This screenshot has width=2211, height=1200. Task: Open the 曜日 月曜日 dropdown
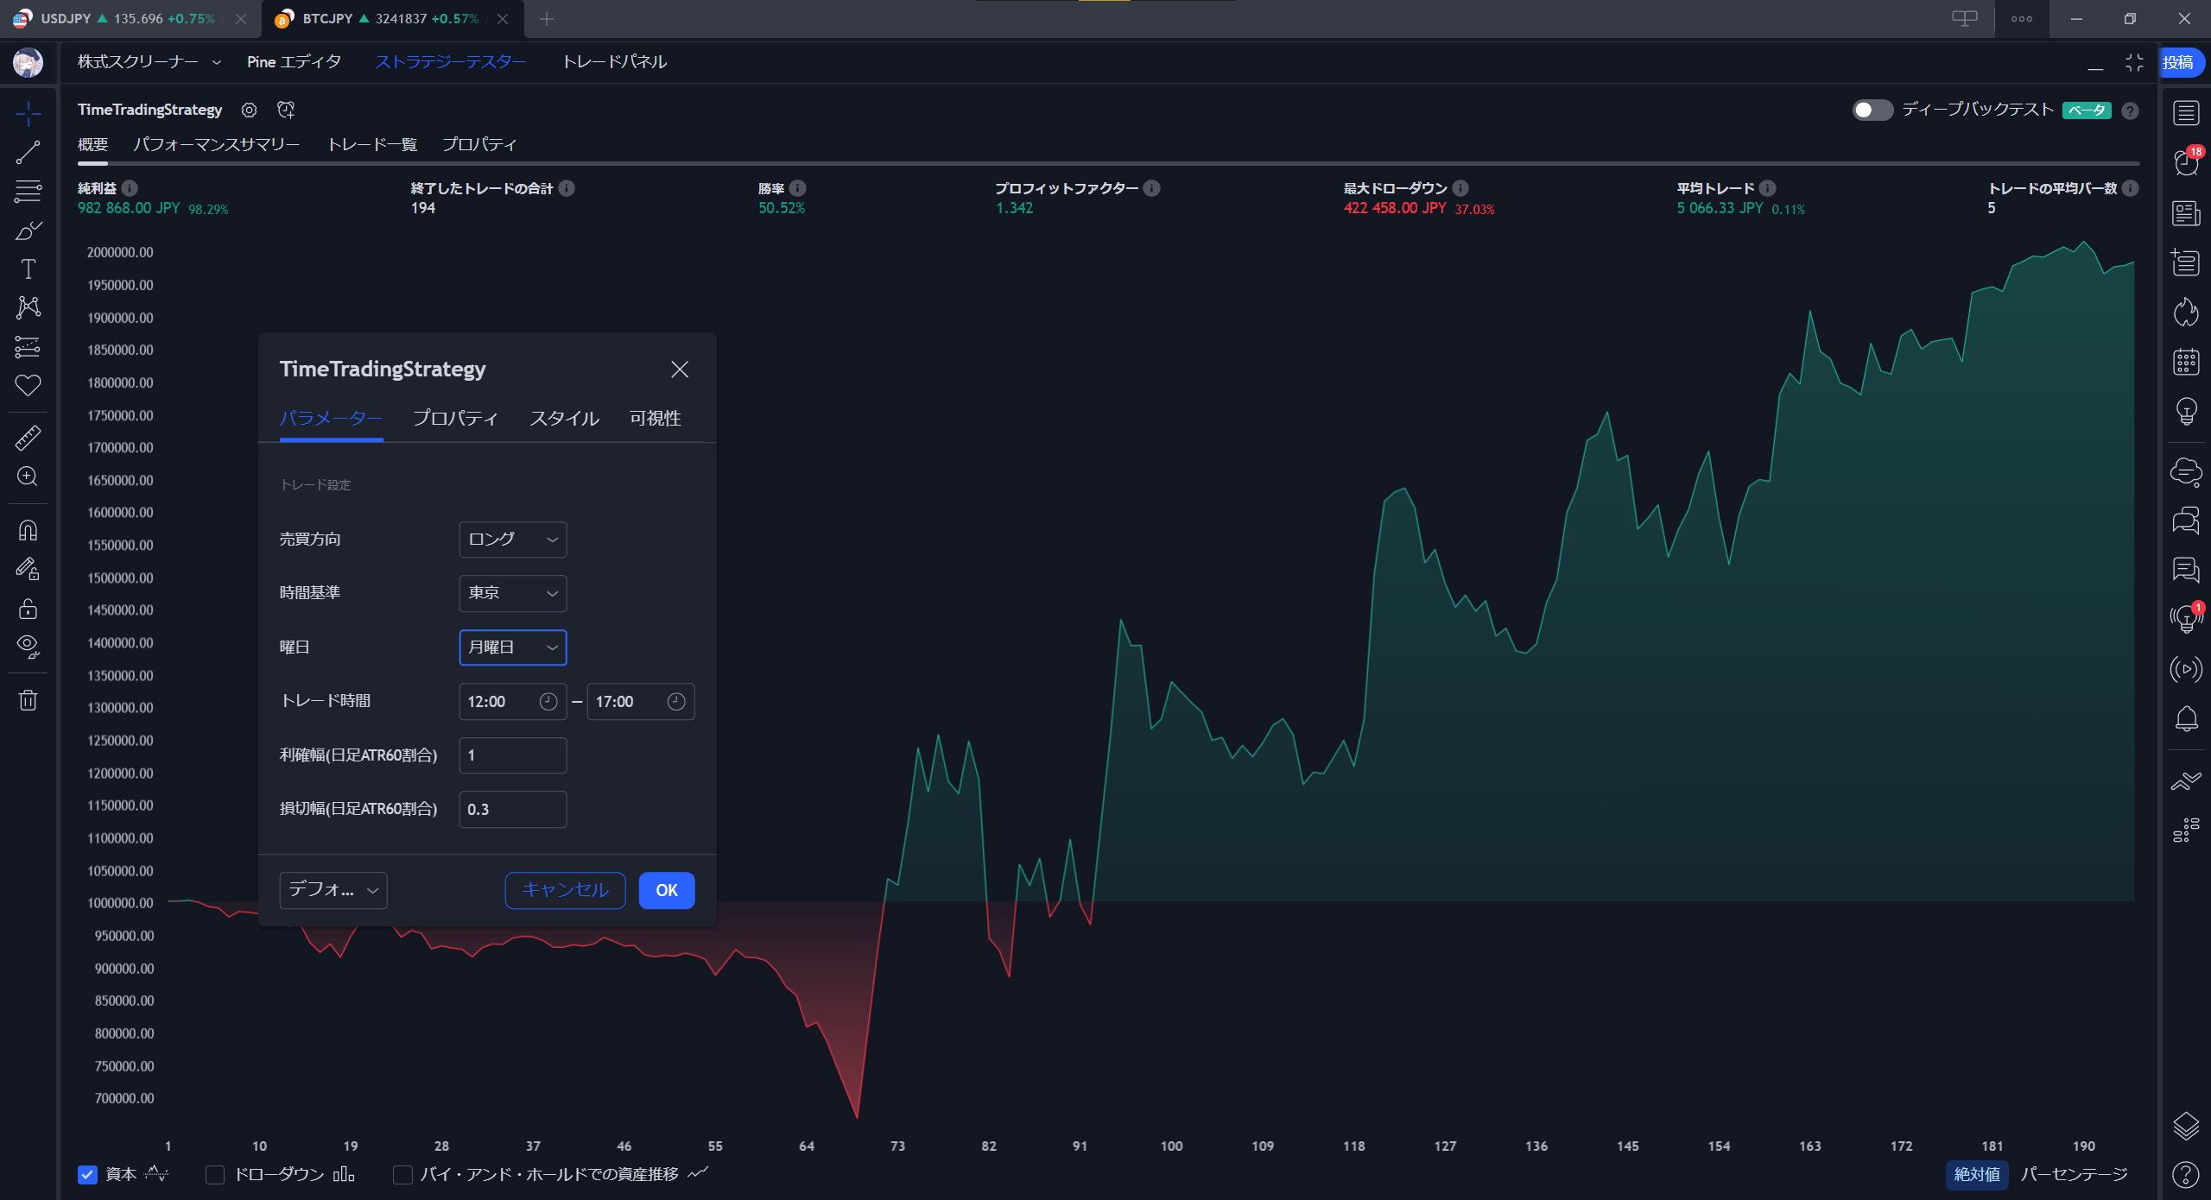[512, 647]
